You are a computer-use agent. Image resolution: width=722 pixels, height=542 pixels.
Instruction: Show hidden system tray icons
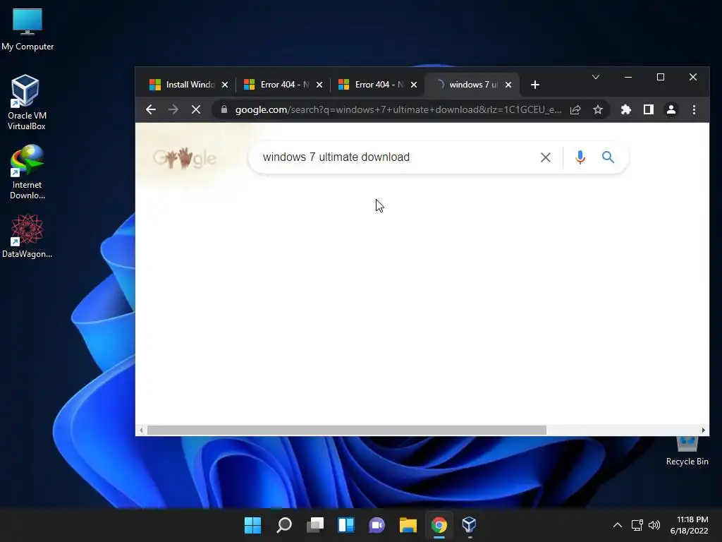coord(618,525)
